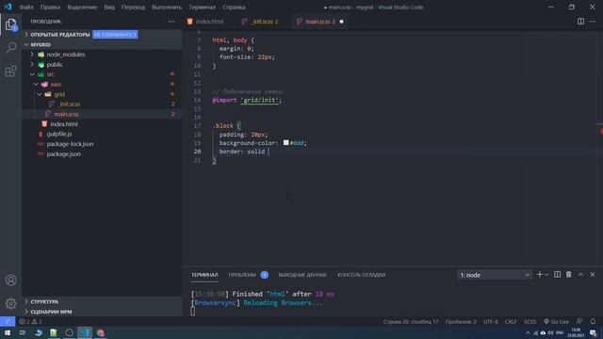This screenshot has width=603, height=339.
Task: Create a new terminal with plus icon
Action: pos(539,274)
